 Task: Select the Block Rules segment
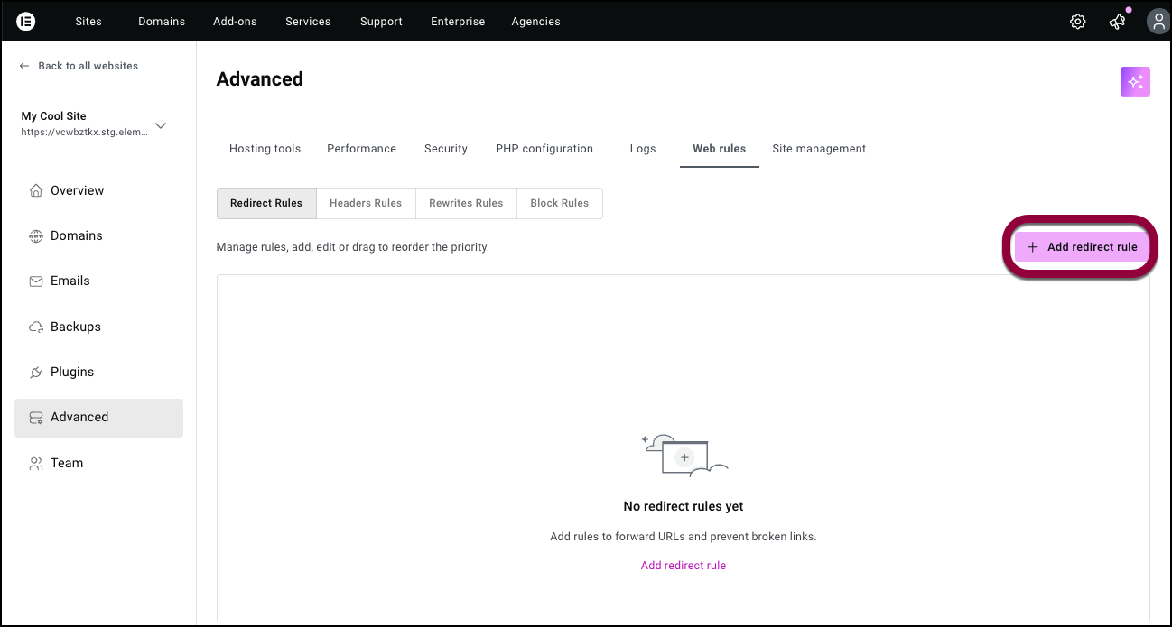tap(559, 203)
